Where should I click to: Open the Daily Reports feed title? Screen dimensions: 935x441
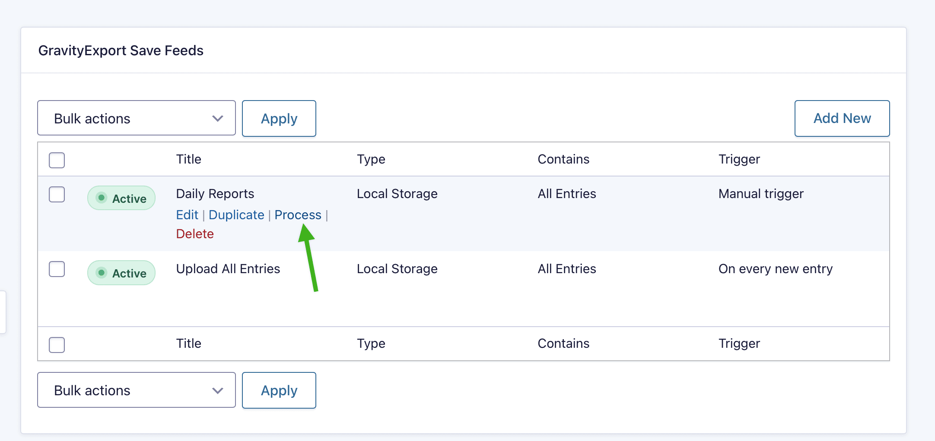[x=215, y=194]
